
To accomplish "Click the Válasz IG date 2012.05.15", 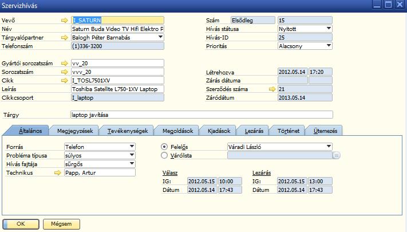I will [202, 182].
